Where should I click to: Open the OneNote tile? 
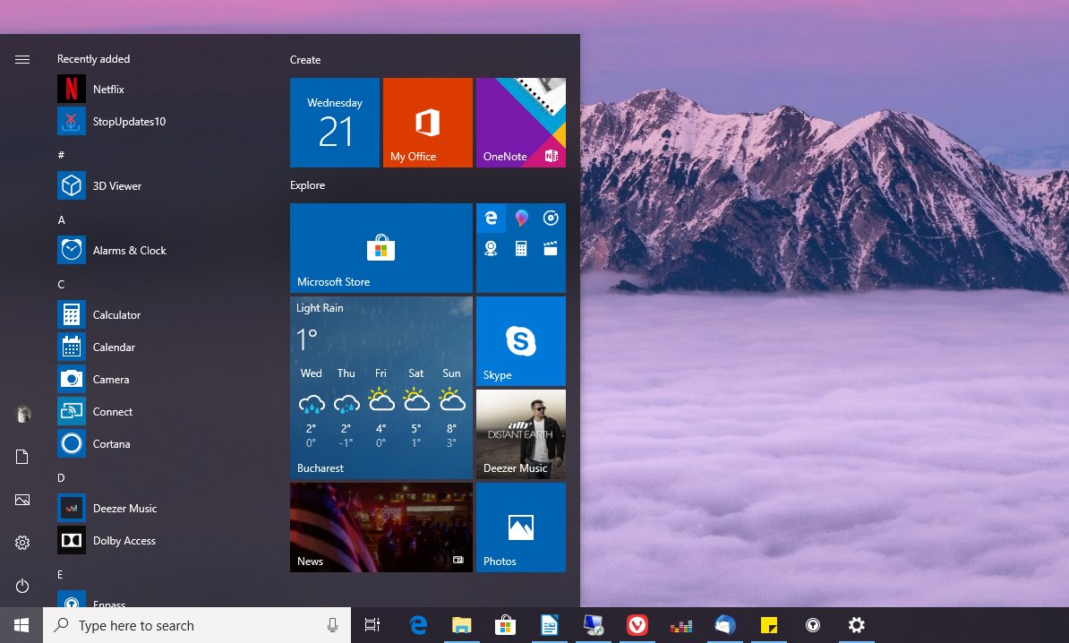click(x=521, y=123)
